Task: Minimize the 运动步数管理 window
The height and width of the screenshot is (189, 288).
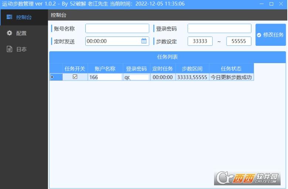Action: pos(262,4)
